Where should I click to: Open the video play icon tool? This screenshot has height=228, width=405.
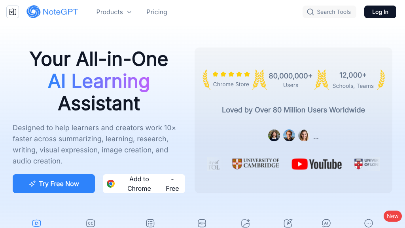click(x=37, y=223)
